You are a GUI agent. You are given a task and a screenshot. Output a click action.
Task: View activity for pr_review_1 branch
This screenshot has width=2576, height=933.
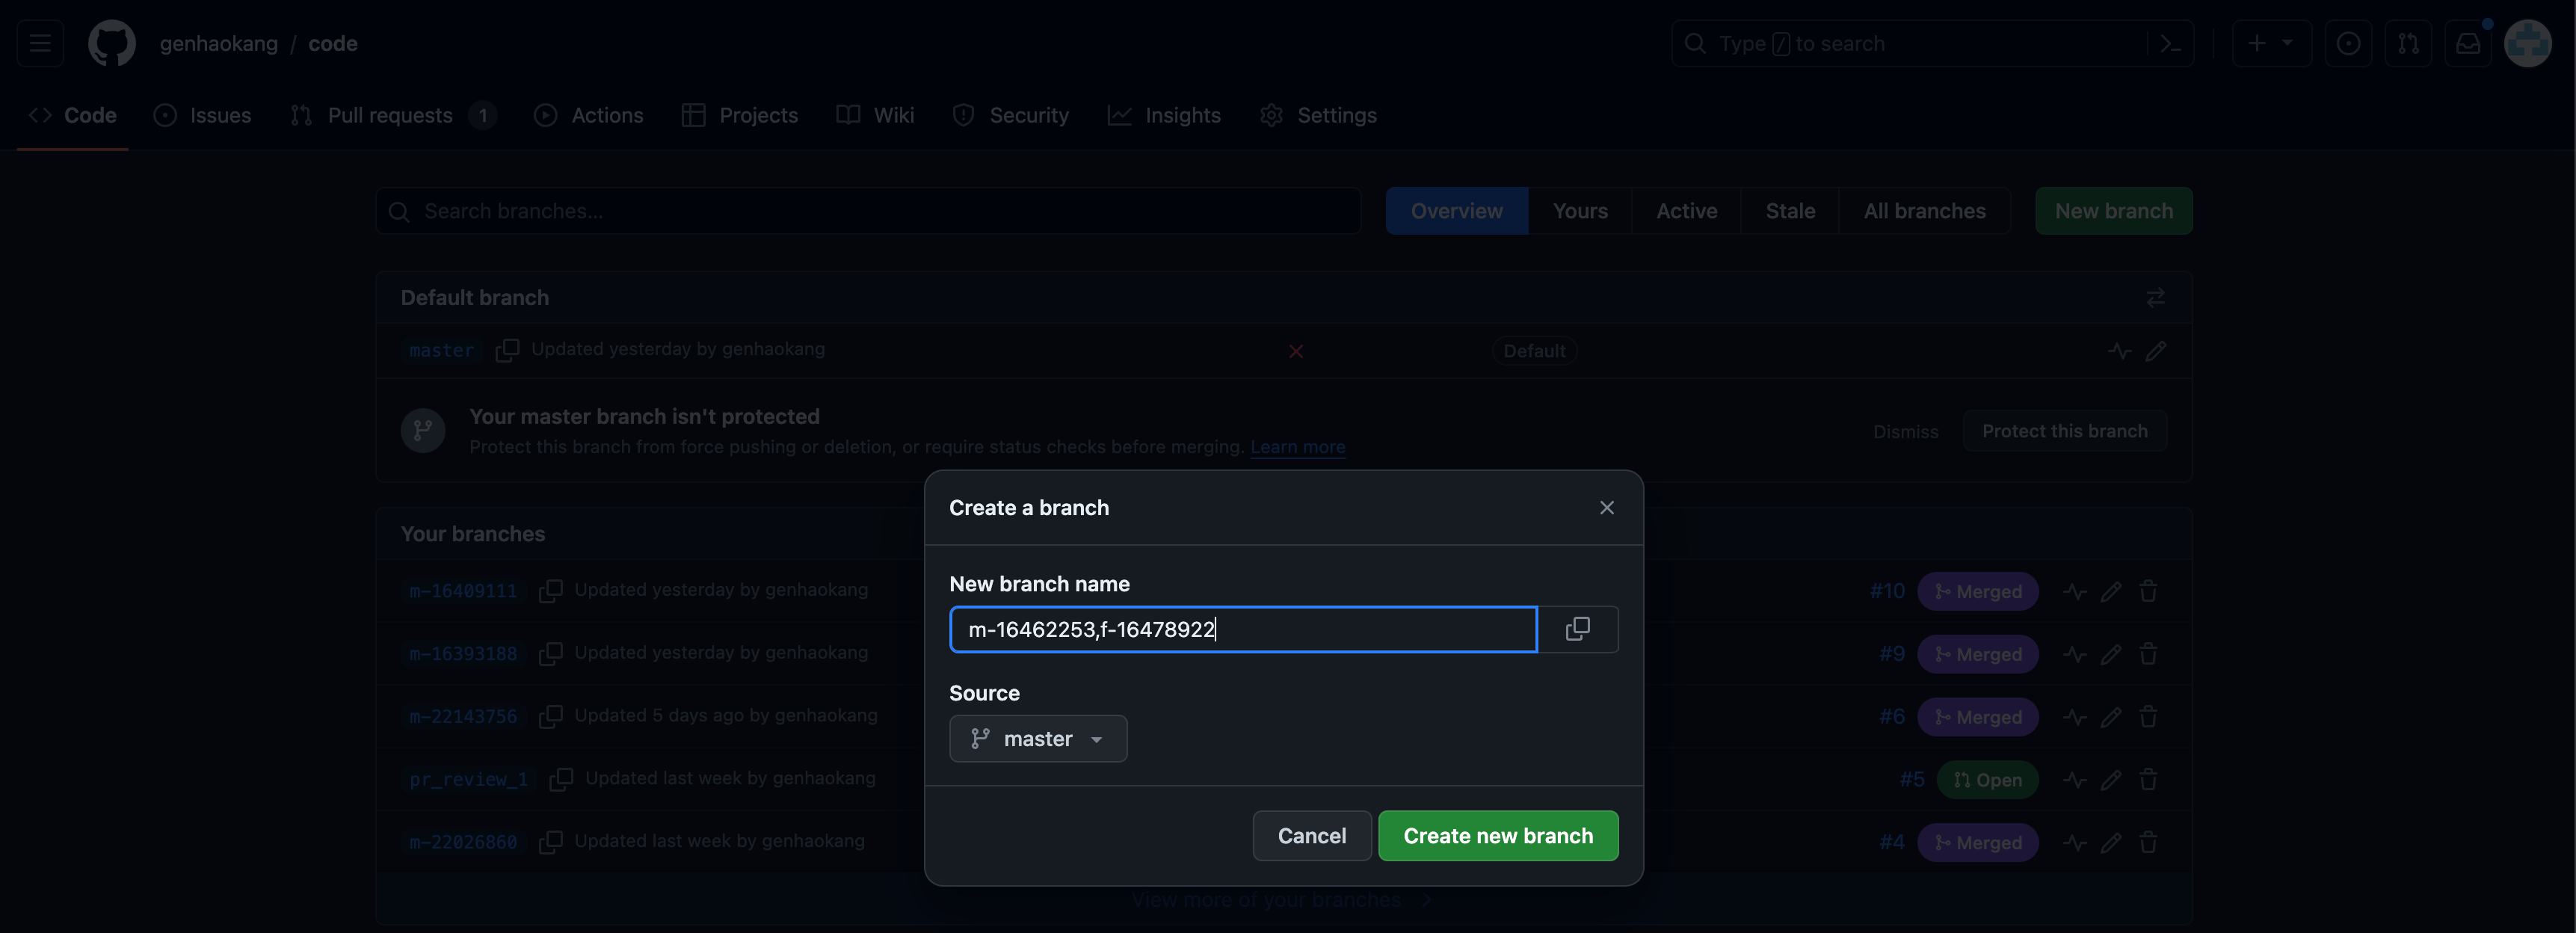point(2074,780)
